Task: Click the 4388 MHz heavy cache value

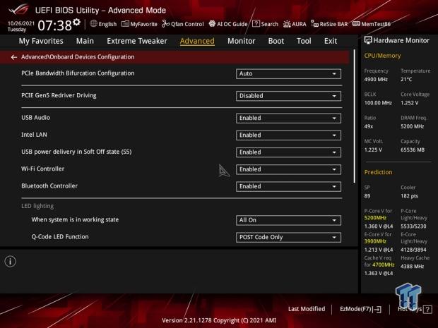Action: pos(412,266)
